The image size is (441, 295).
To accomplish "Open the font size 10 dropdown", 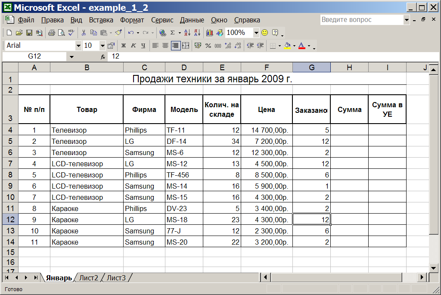I will pyautogui.click(x=102, y=46).
